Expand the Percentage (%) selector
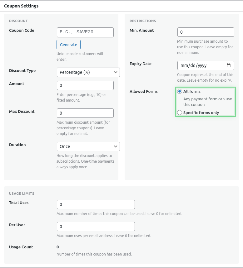Screen dimensions: 243x268 click(x=88, y=72)
